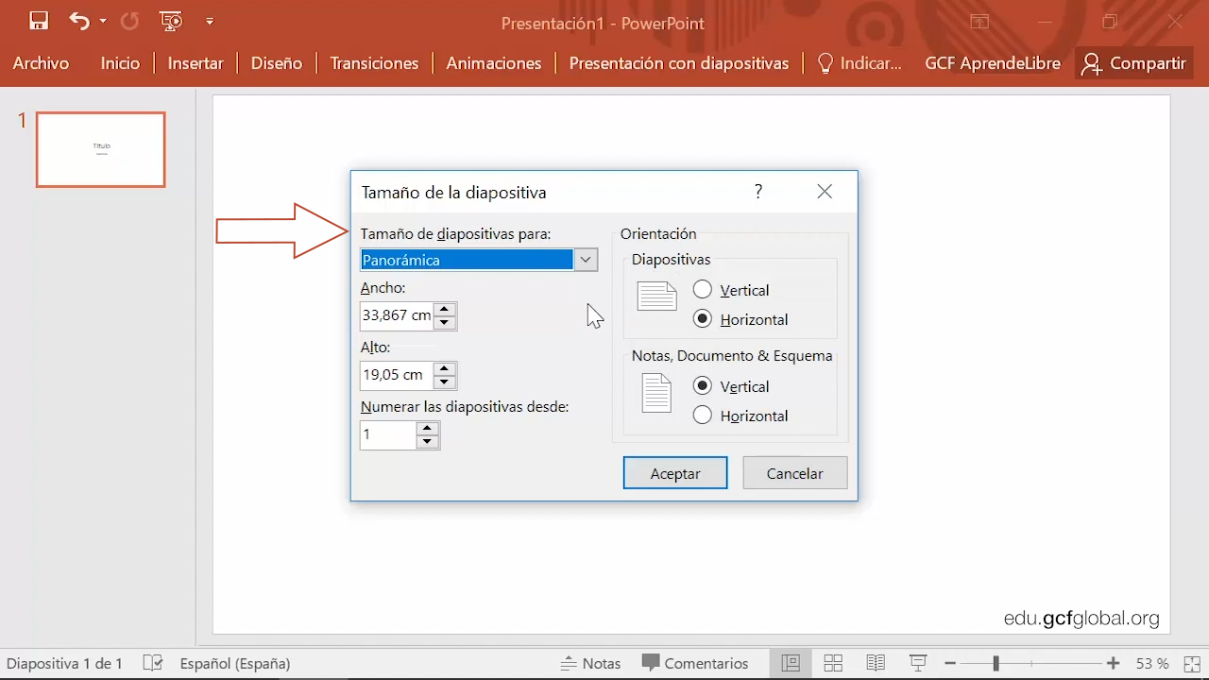Switch to the Inicio tab
Screen dimensions: 1209x680
point(120,63)
